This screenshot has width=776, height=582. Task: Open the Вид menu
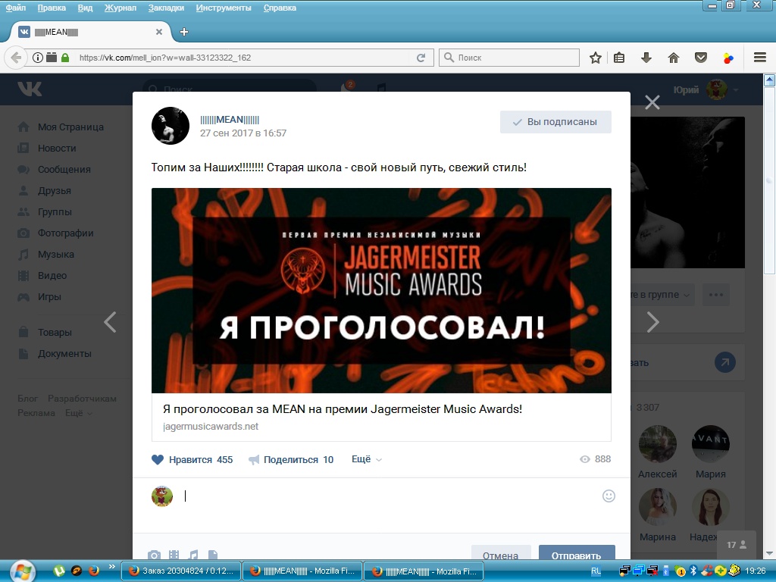click(x=85, y=8)
